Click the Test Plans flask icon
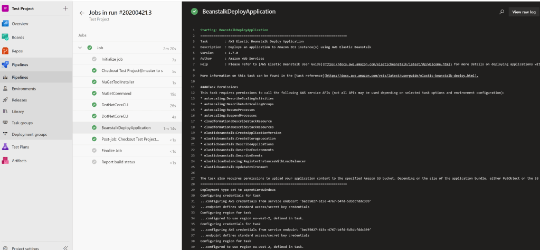The height and width of the screenshot is (250, 540). [x=5, y=147]
